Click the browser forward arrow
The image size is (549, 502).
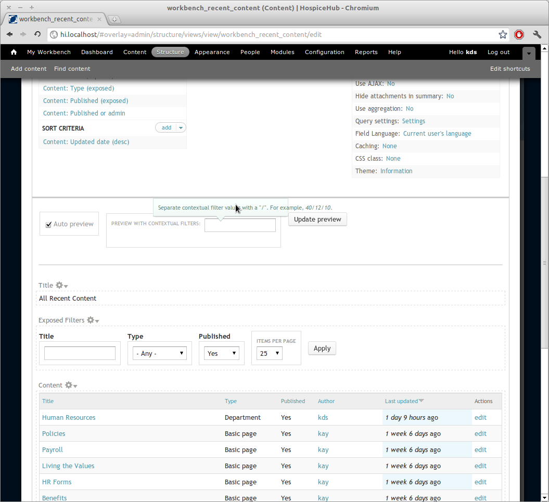[x=23, y=34]
